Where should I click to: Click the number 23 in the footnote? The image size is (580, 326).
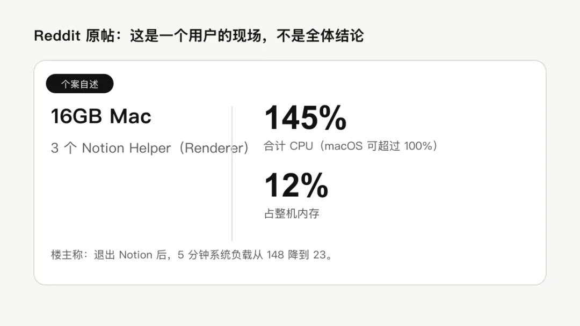pyautogui.click(x=320, y=255)
